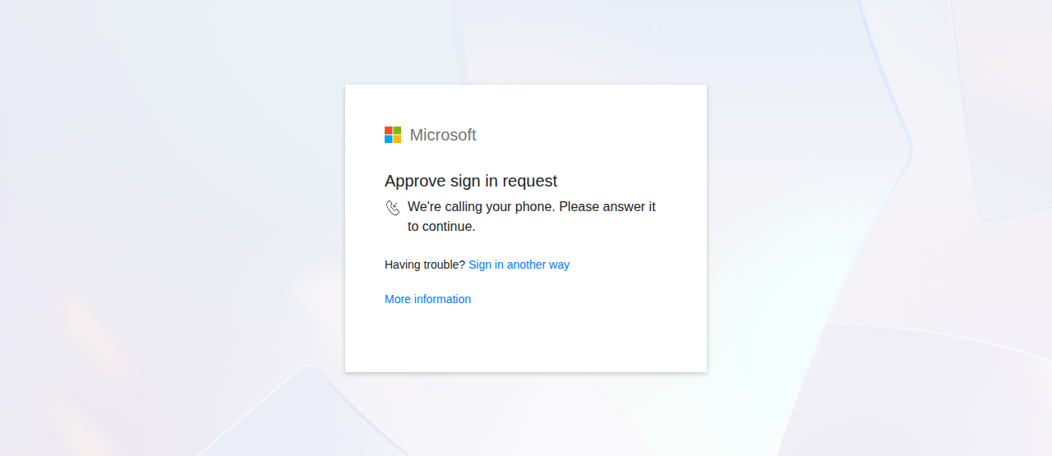Open the More information link
Screen dimensions: 1052x456
pyautogui.click(x=427, y=299)
